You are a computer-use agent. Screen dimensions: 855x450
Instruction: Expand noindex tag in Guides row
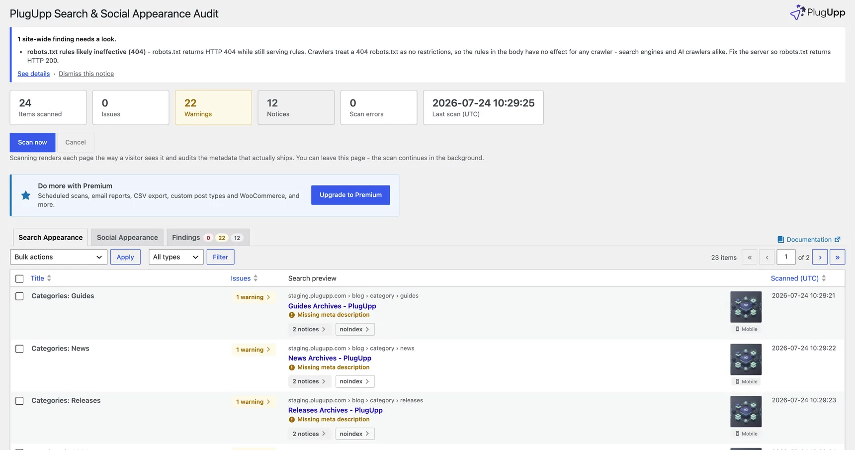tap(355, 330)
